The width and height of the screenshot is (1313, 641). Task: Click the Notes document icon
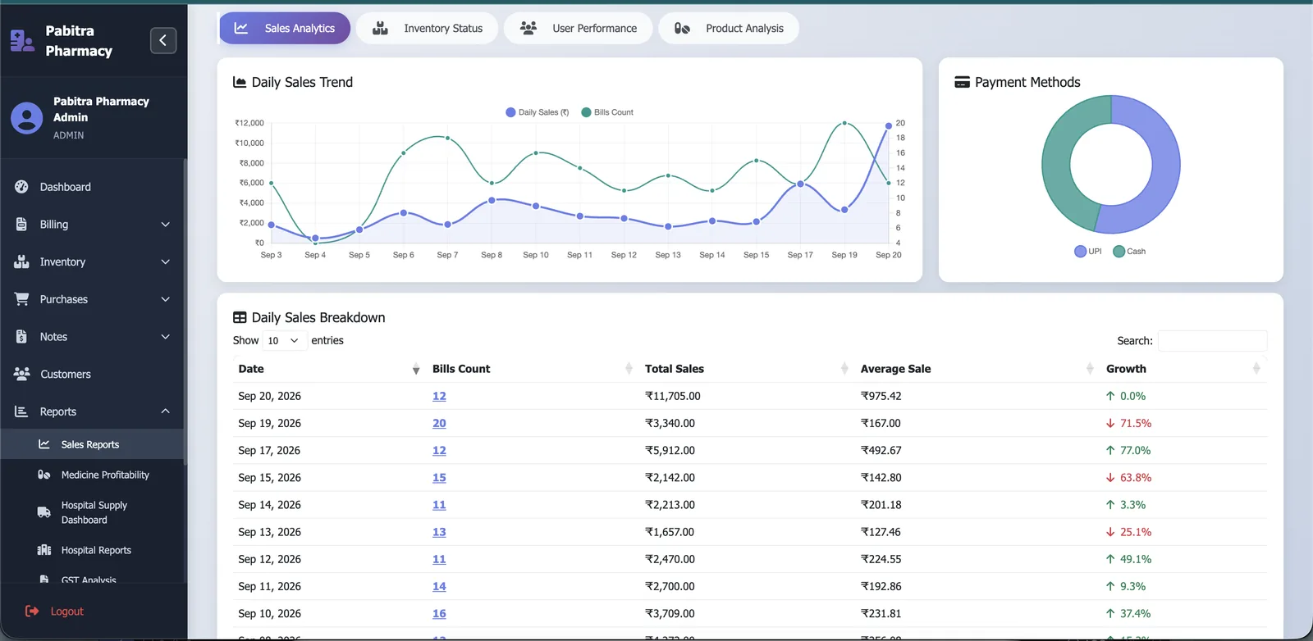[x=22, y=336]
